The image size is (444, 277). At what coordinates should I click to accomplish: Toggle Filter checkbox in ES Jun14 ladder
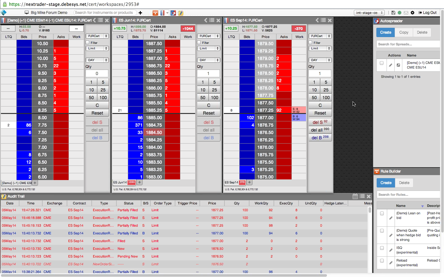(x=199, y=43)
